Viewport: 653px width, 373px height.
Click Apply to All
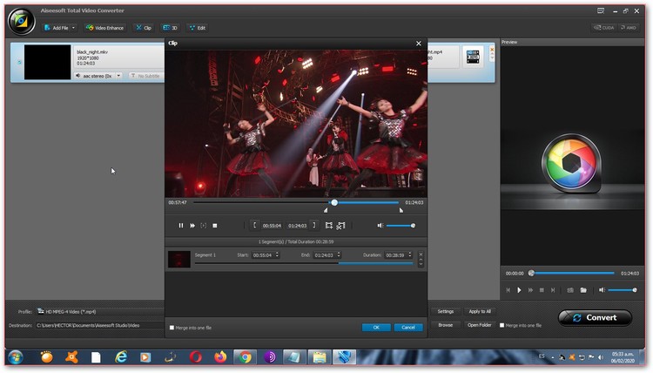[480, 311]
